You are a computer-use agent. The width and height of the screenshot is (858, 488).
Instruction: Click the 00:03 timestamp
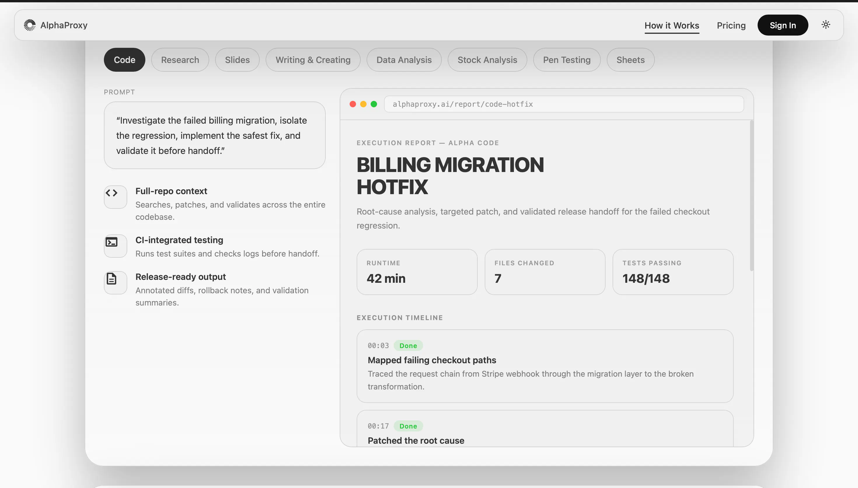pyautogui.click(x=378, y=345)
